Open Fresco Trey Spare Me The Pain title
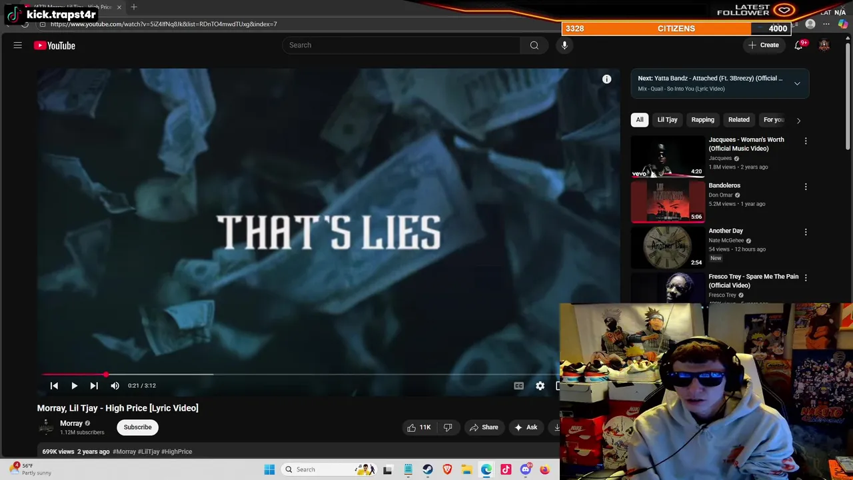853x480 pixels. (x=754, y=281)
